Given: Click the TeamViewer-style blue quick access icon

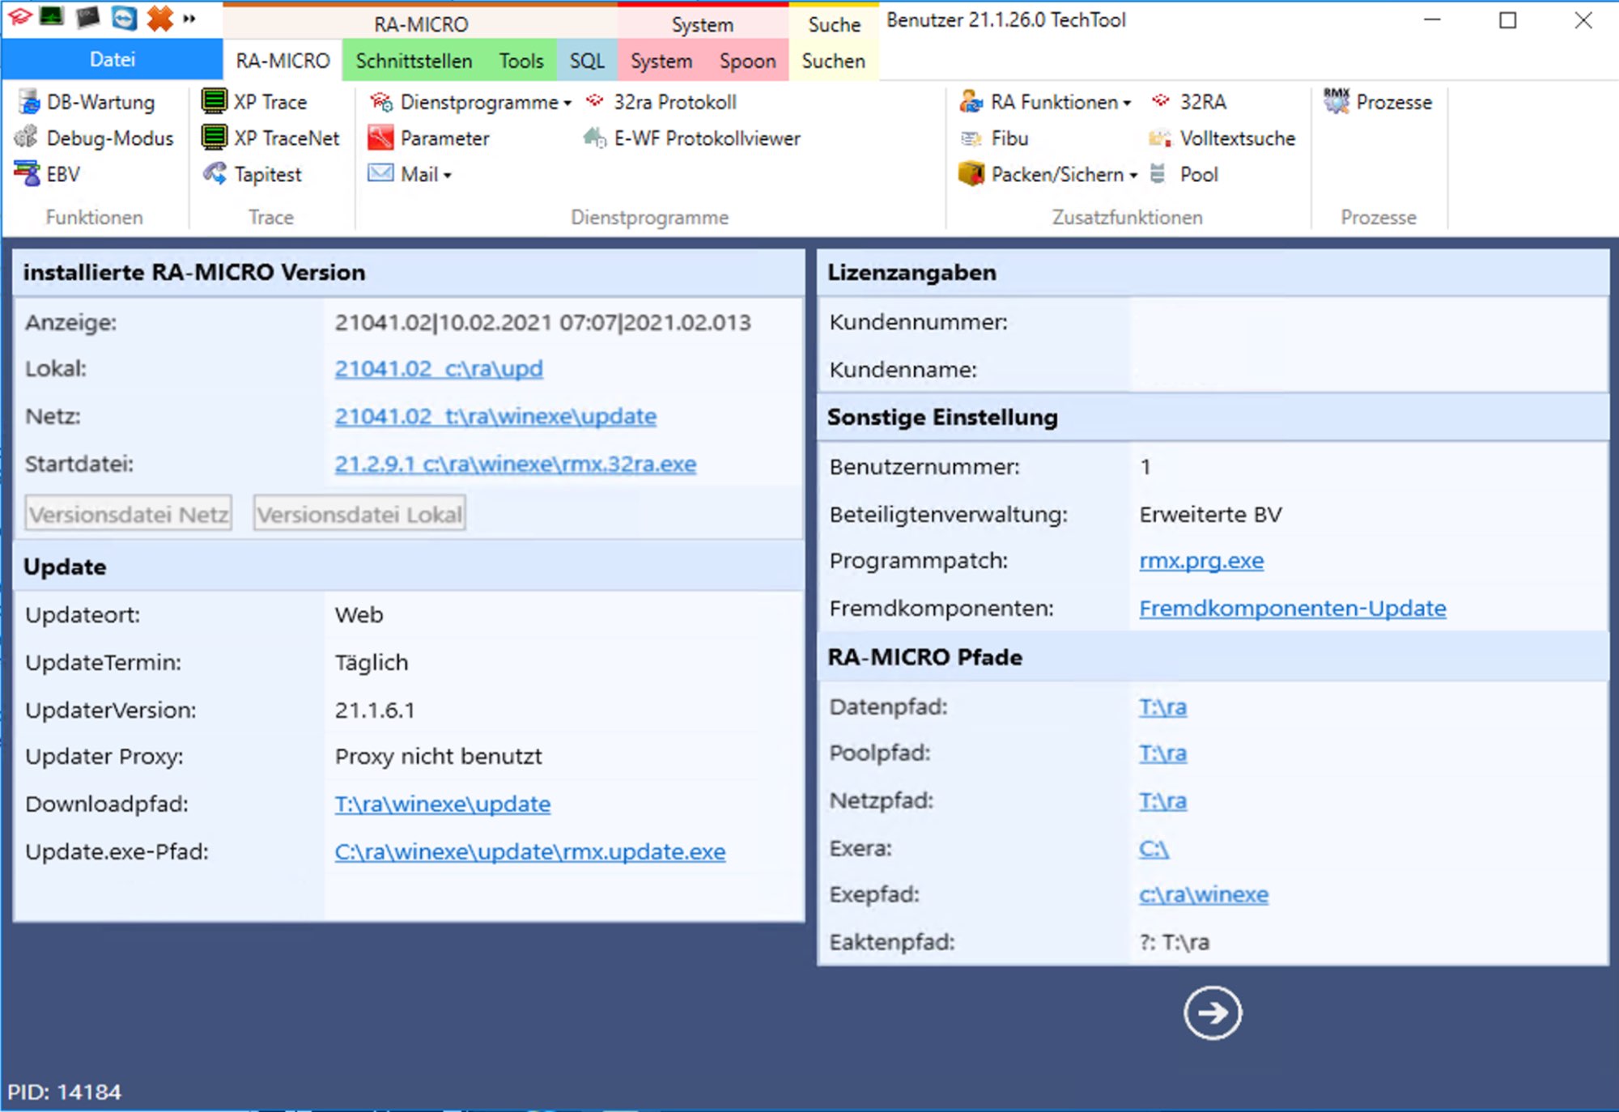Looking at the screenshot, I should click(x=124, y=17).
